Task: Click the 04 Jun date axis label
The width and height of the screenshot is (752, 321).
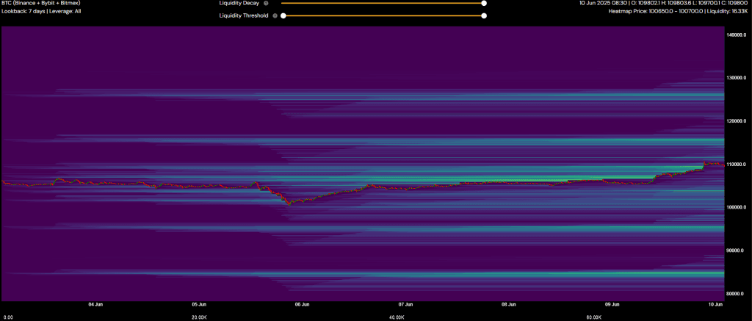Action: point(96,304)
